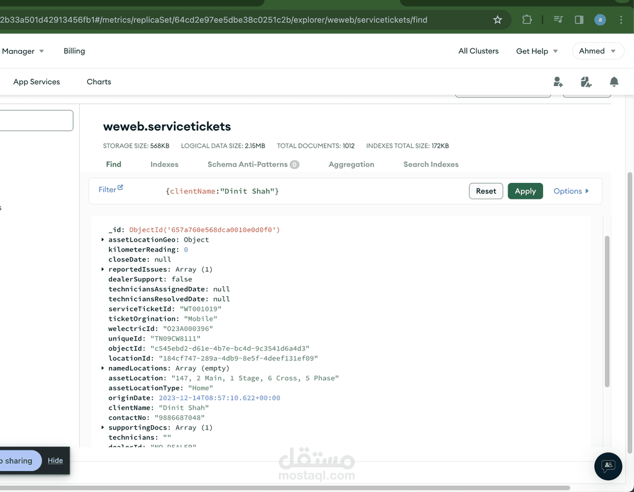Bookmark this page with the star icon
This screenshot has height=492, width=634.
click(497, 20)
